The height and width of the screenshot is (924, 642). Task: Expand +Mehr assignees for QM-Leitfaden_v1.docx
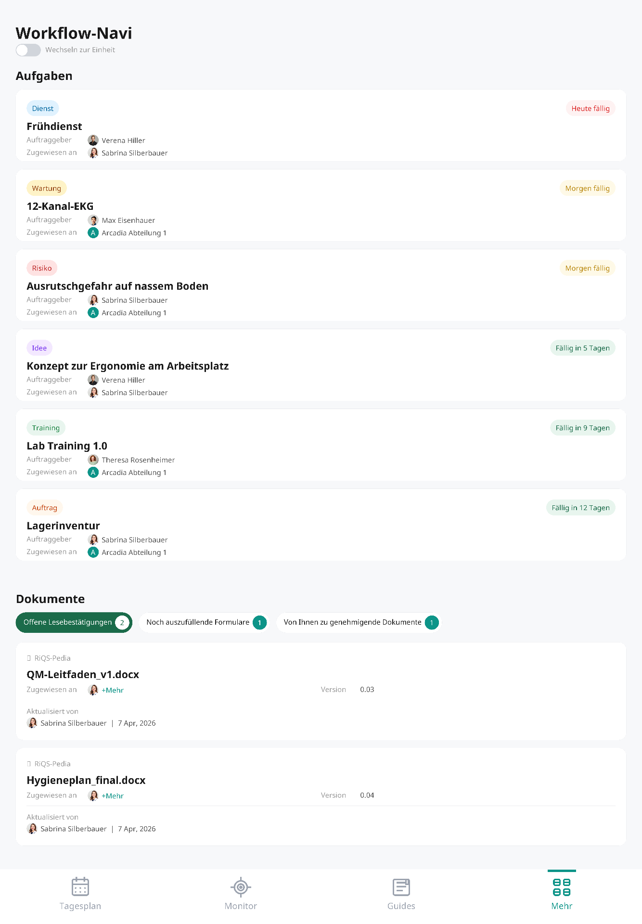point(113,690)
